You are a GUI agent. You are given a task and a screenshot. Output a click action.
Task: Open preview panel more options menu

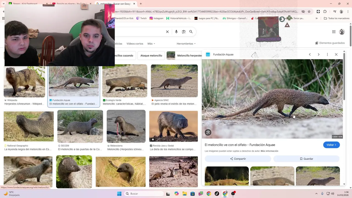327,54
